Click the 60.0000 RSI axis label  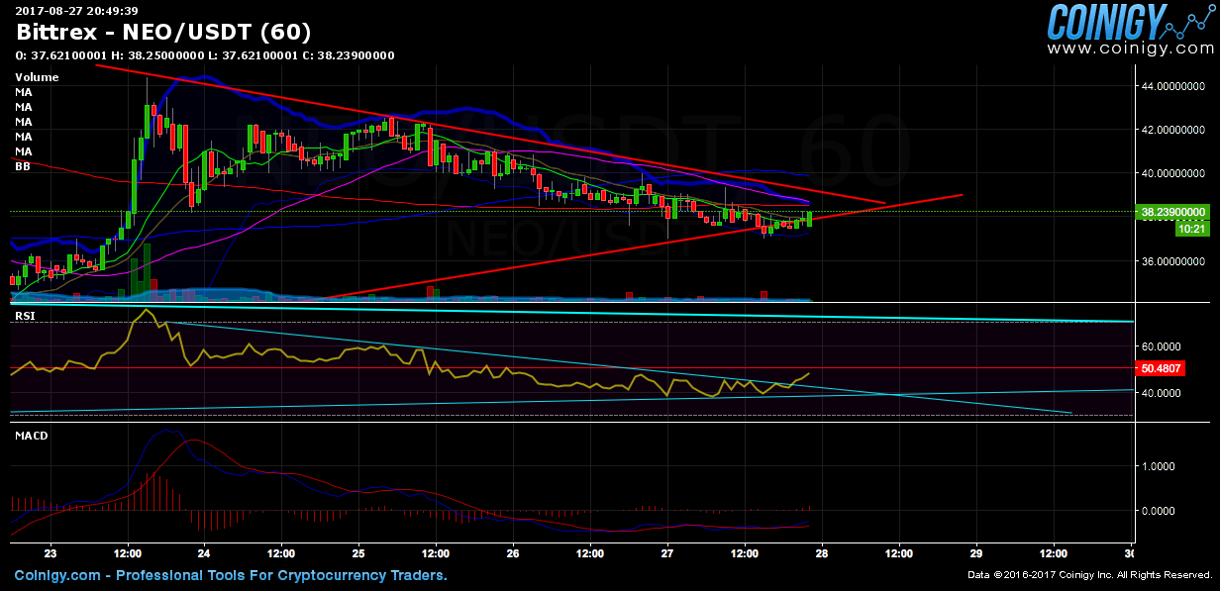pyautogui.click(x=1163, y=346)
